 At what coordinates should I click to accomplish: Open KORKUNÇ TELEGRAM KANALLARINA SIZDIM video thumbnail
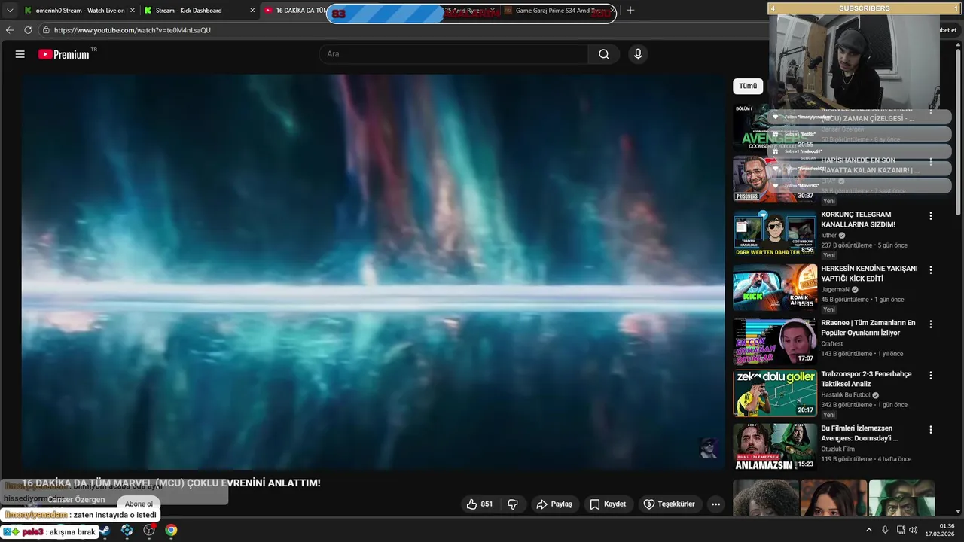point(775,234)
